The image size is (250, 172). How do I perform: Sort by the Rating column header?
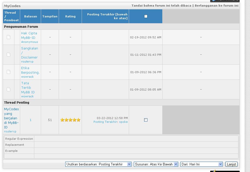coord(70,16)
